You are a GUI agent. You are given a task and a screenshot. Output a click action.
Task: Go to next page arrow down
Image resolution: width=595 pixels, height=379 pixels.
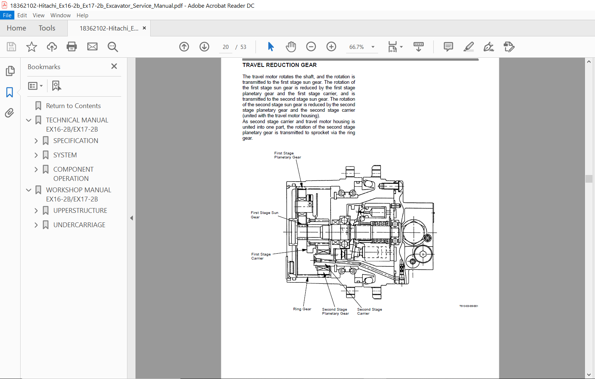click(204, 47)
